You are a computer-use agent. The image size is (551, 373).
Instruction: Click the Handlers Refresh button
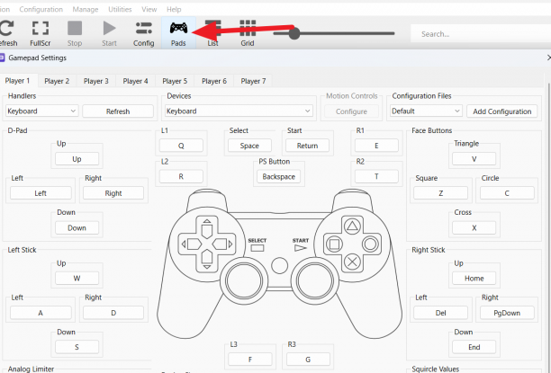point(118,111)
